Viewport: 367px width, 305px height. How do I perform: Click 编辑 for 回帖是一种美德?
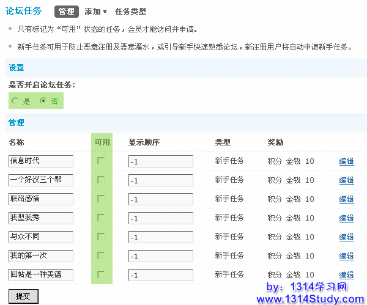pyautogui.click(x=346, y=275)
